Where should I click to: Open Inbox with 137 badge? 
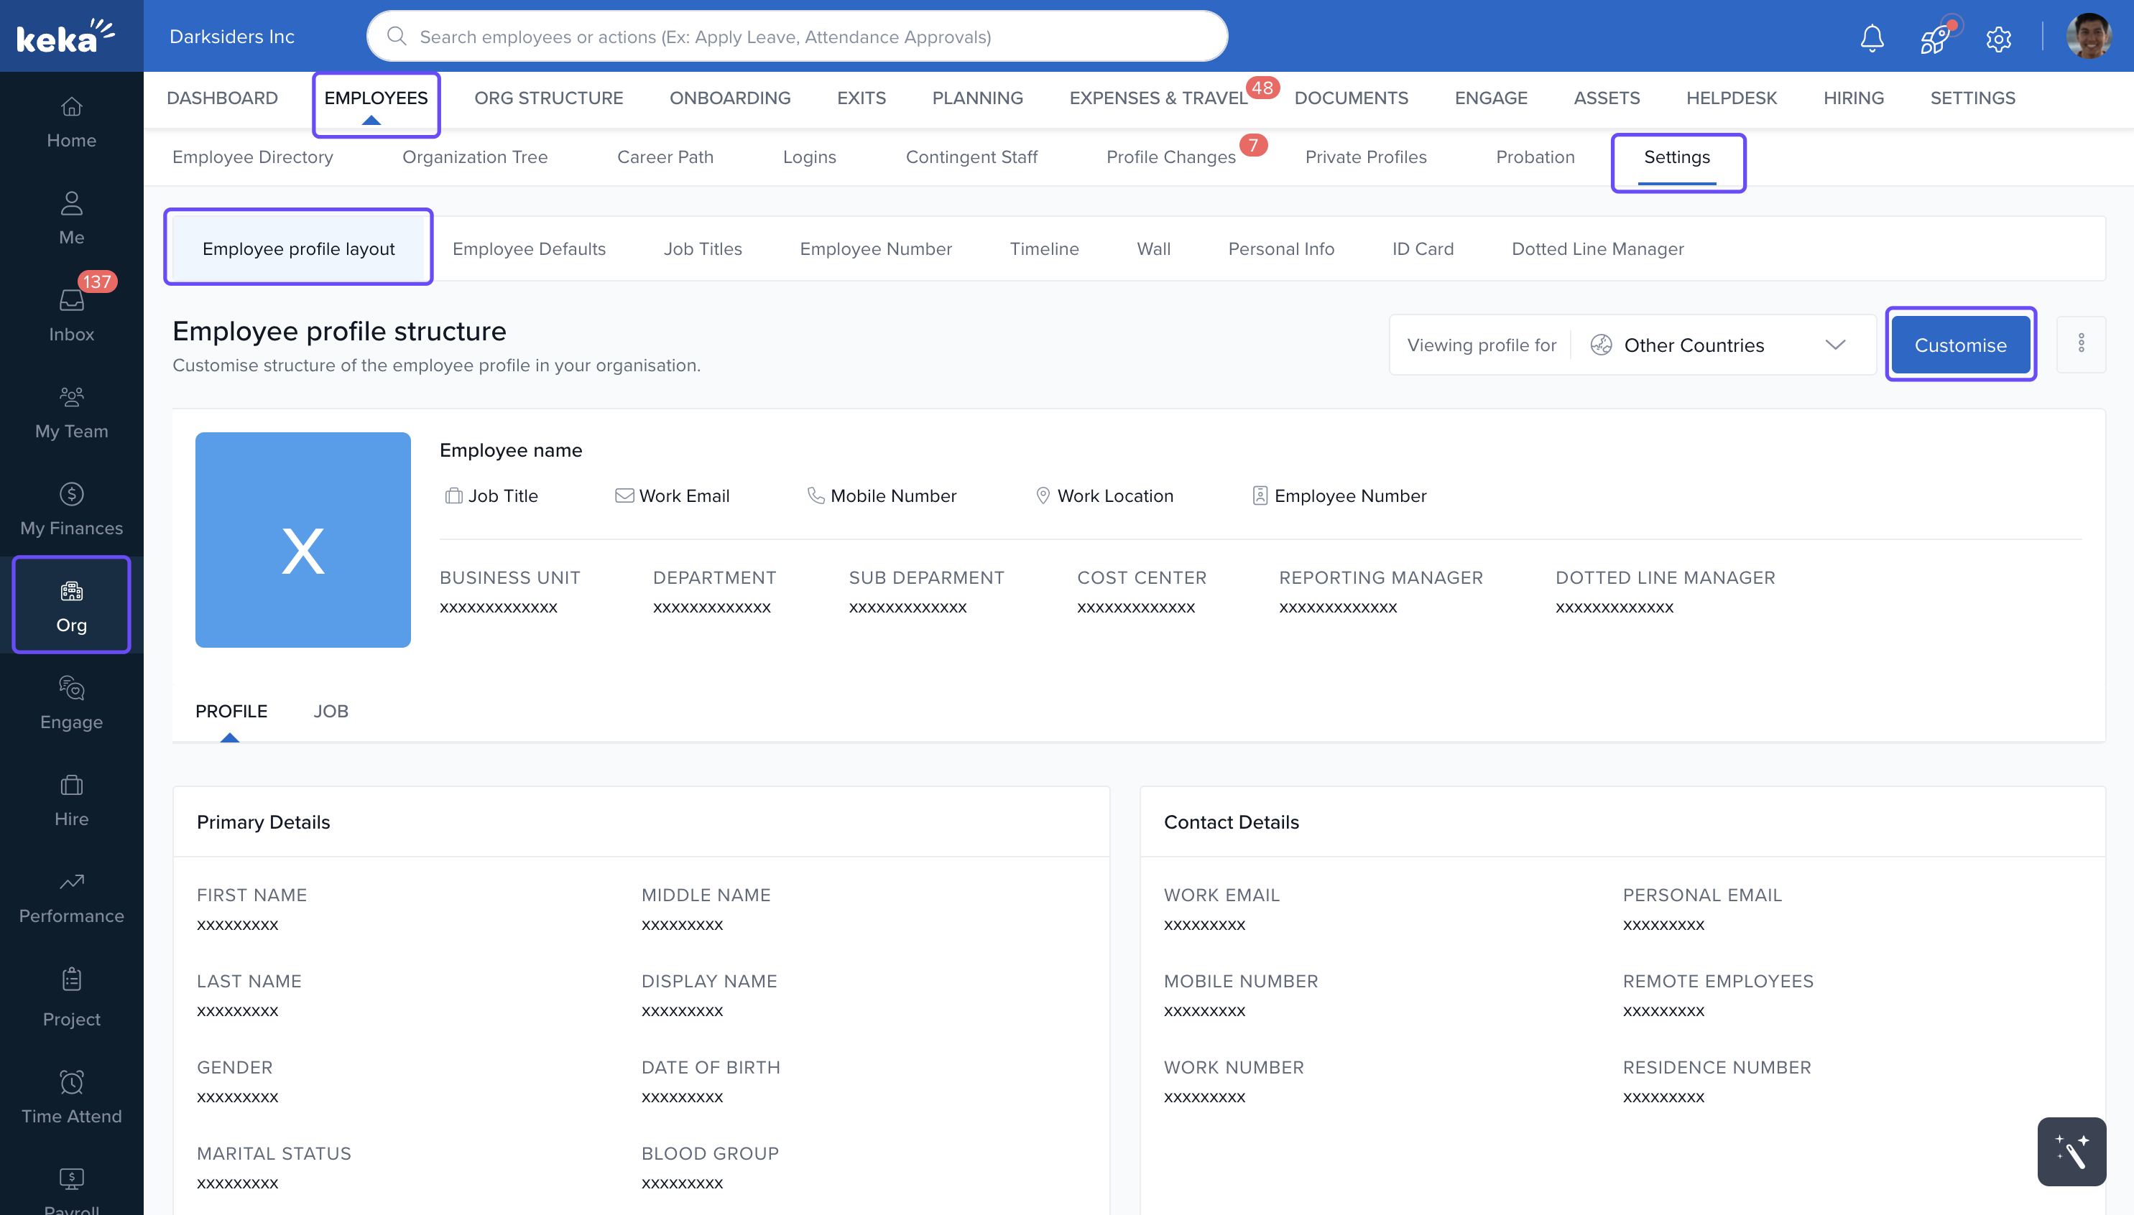pos(71,315)
